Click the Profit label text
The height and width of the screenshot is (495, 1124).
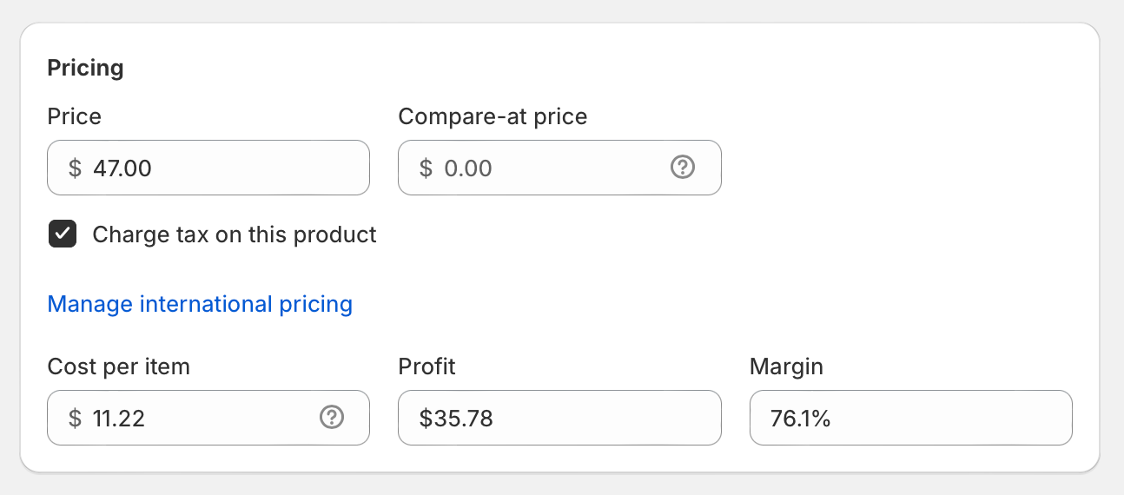point(426,366)
